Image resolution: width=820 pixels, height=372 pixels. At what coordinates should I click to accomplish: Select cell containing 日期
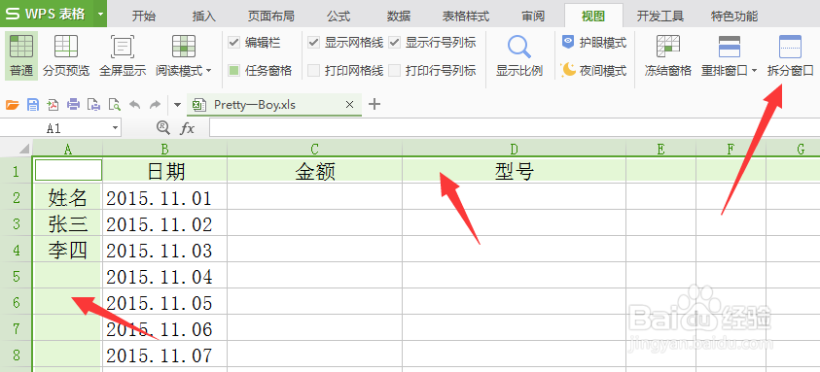pos(165,170)
